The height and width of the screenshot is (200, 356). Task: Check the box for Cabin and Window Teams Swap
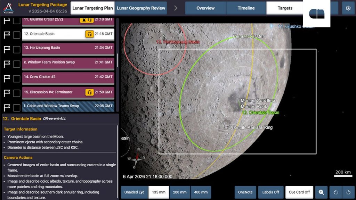pyautogui.click(x=17, y=108)
